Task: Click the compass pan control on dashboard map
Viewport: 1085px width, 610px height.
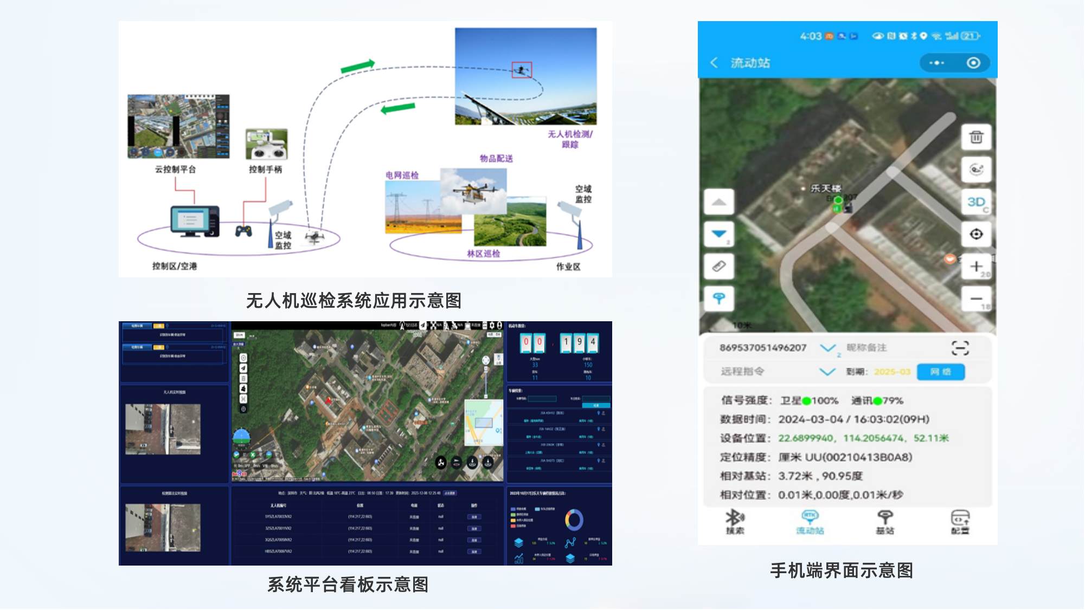Action: click(486, 360)
